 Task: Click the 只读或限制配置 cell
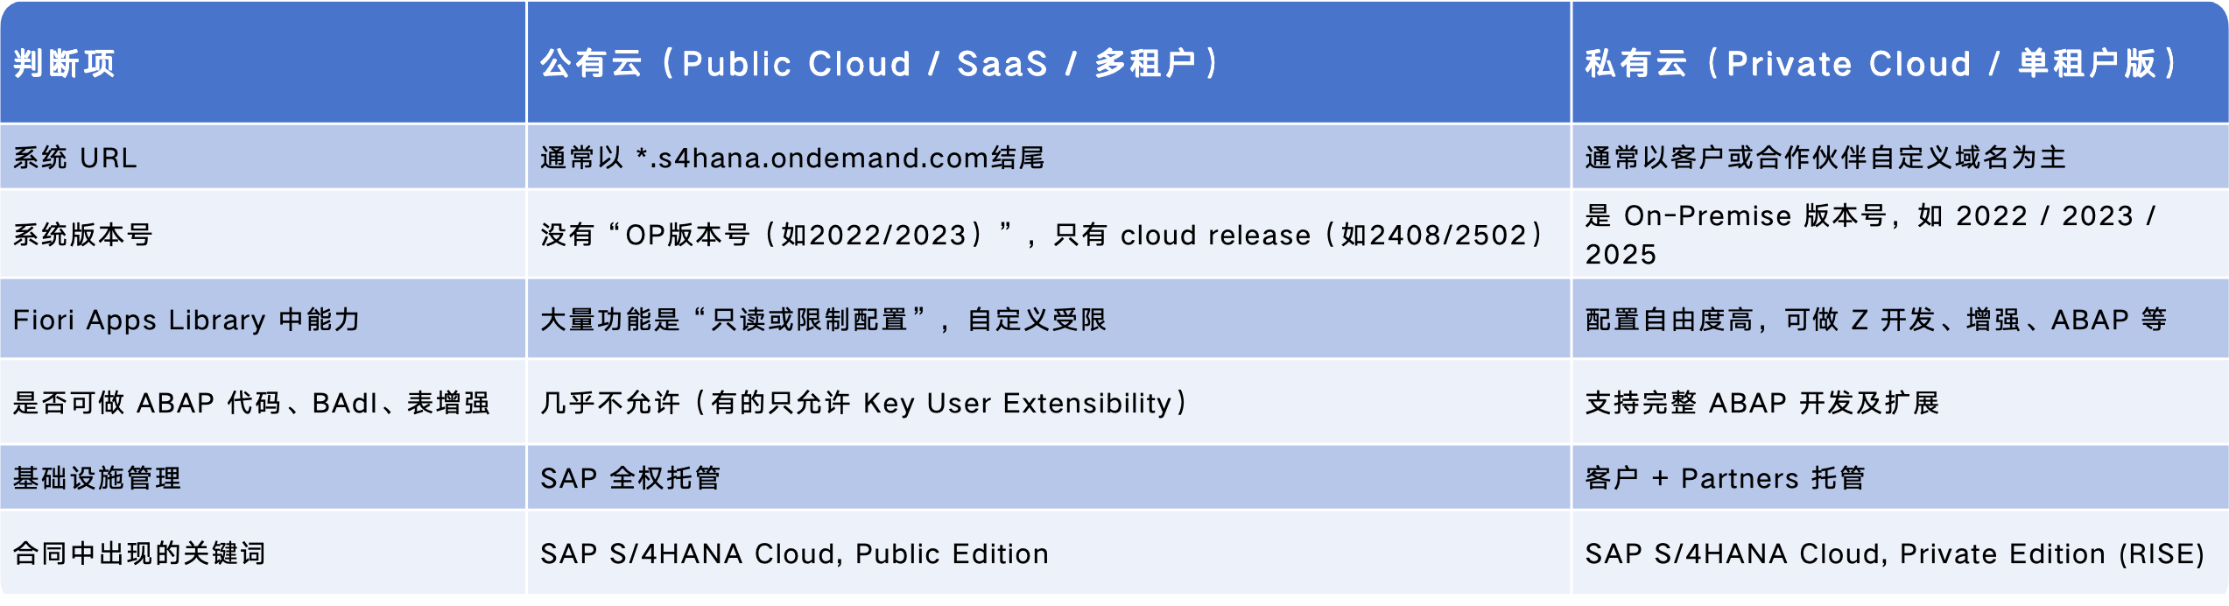pyautogui.click(x=823, y=320)
